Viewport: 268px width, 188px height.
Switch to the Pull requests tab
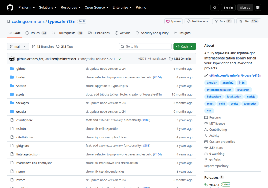click(68, 33)
